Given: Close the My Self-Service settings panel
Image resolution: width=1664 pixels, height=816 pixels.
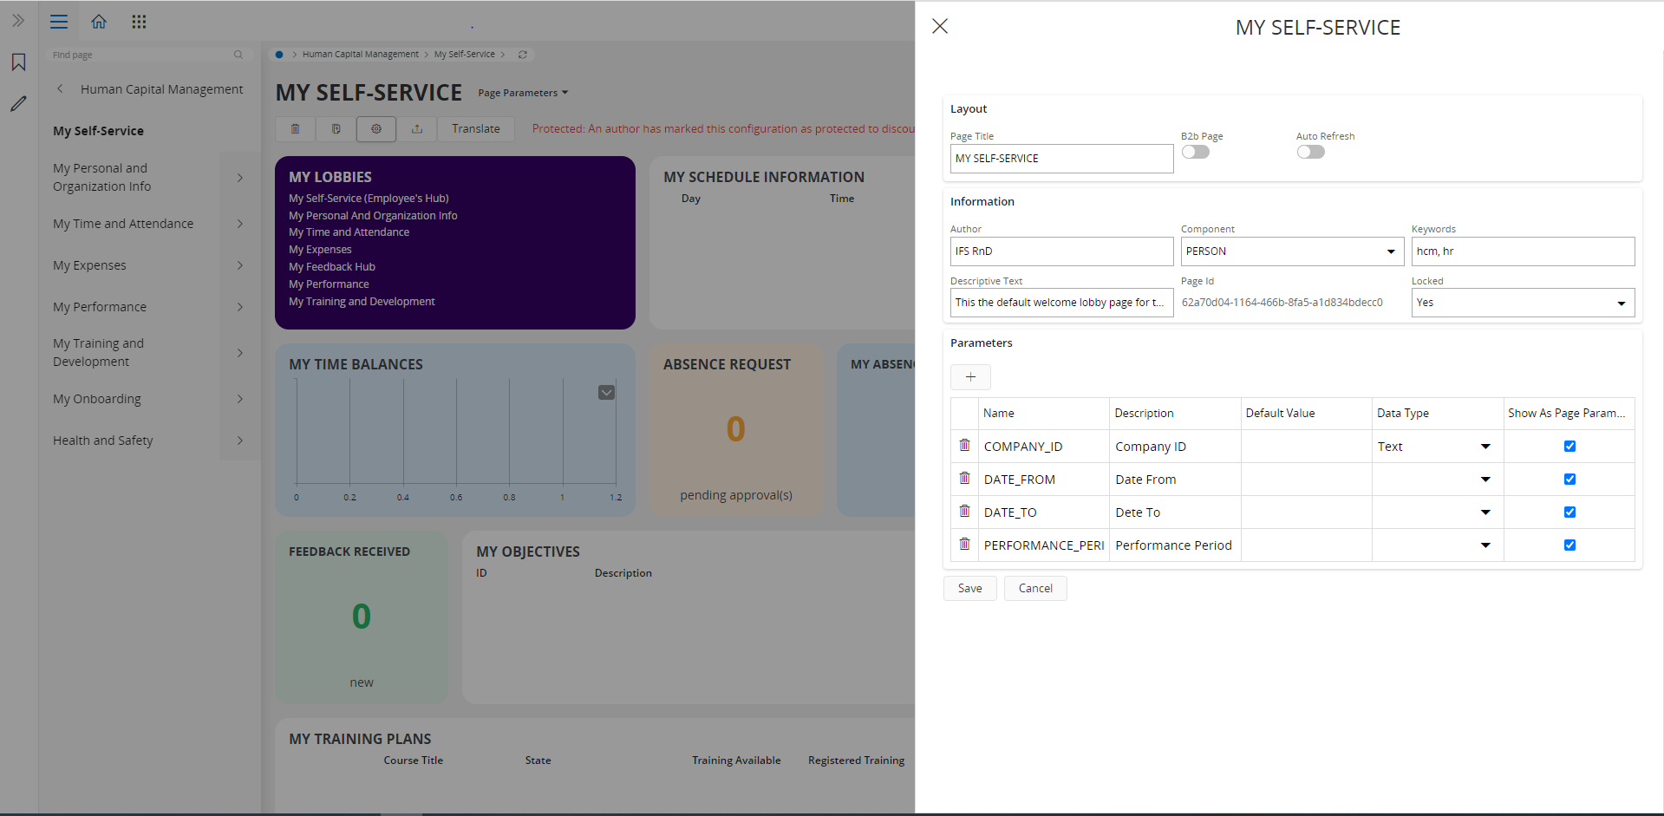Looking at the screenshot, I should [940, 27].
